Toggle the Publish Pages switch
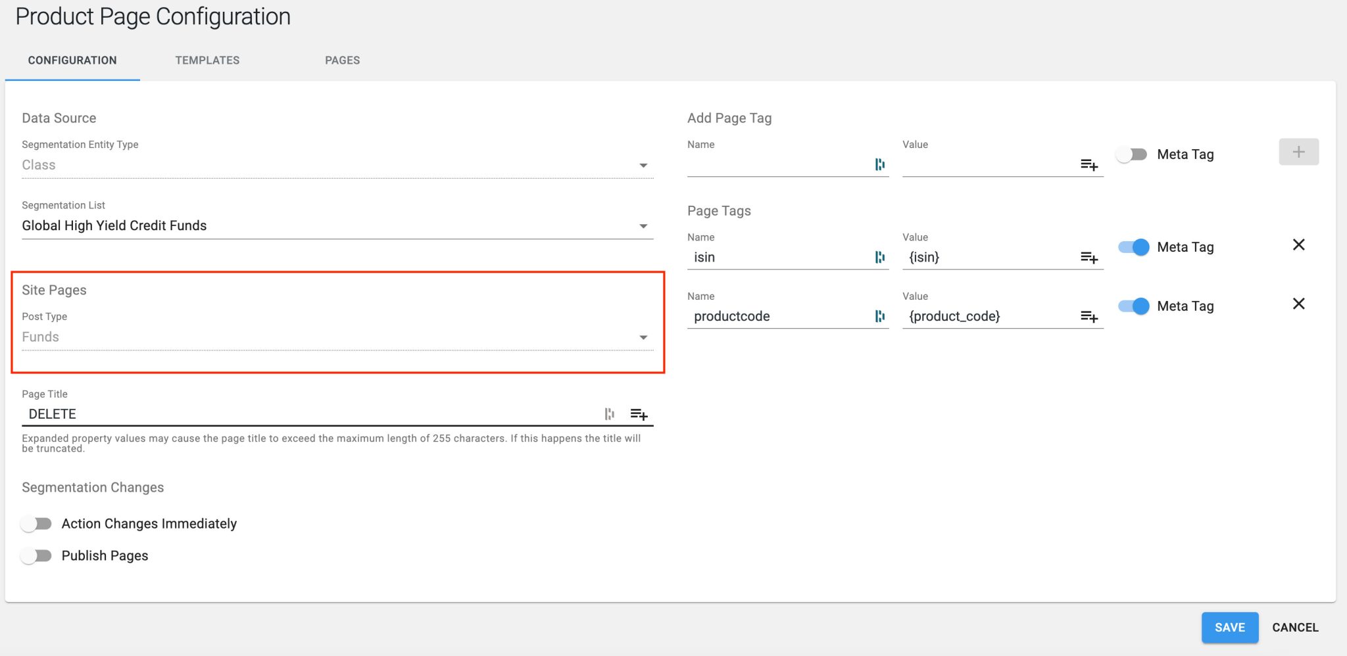The width and height of the screenshot is (1347, 656). pyautogui.click(x=37, y=555)
